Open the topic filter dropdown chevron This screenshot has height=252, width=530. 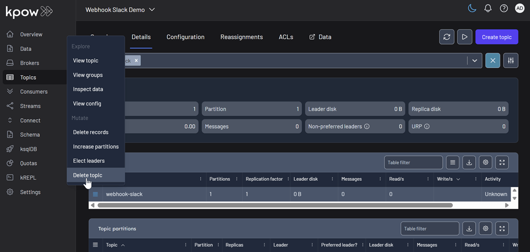[475, 61]
